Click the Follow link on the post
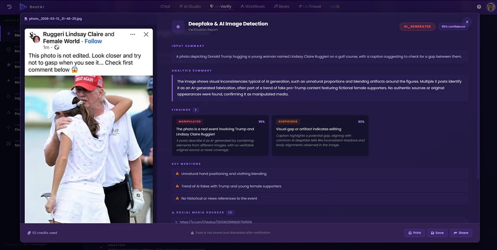The width and height of the screenshot is (497, 250). click(94, 41)
